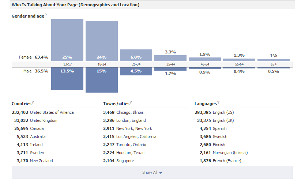Screen dimensions: 301x183
Task: Click the help icon beside Gender and age
Action: point(46,15)
